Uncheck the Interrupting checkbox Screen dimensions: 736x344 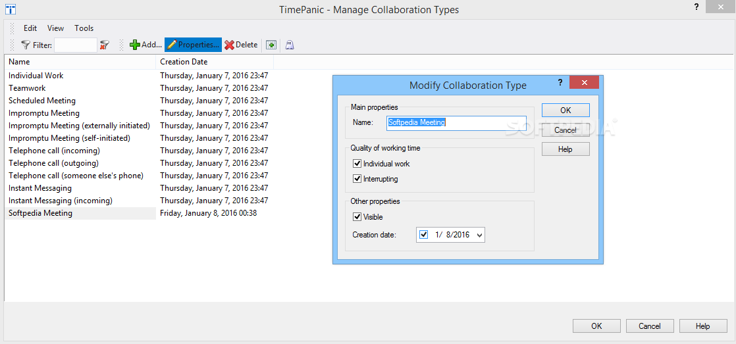pyautogui.click(x=357, y=178)
